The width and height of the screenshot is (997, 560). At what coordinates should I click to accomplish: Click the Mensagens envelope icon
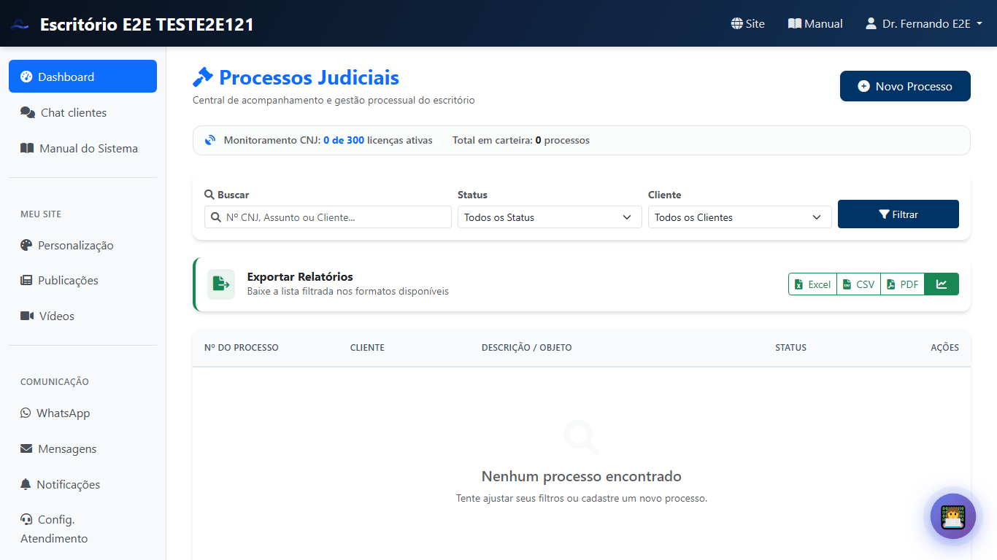click(x=26, y=448)
